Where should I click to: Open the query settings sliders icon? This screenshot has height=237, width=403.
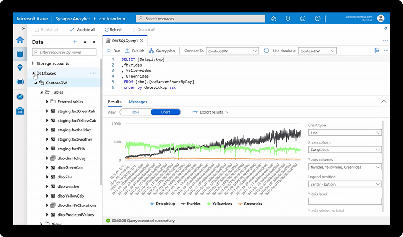pyautogui.click(x=377, y=51)
